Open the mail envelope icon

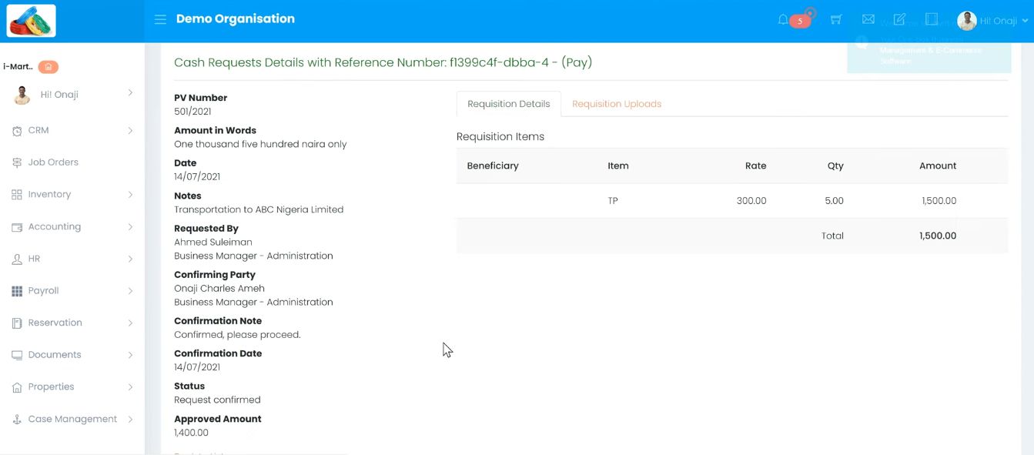[868, 19]
